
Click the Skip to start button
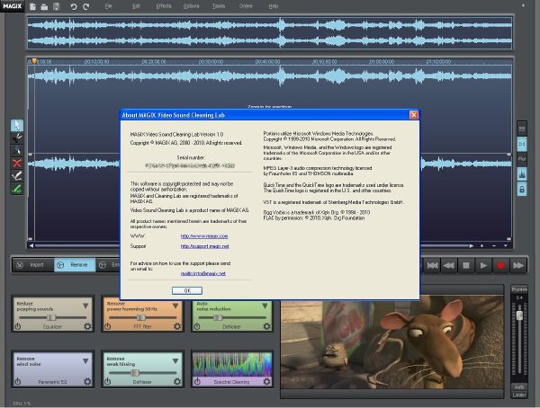click(x=432, y=266)
